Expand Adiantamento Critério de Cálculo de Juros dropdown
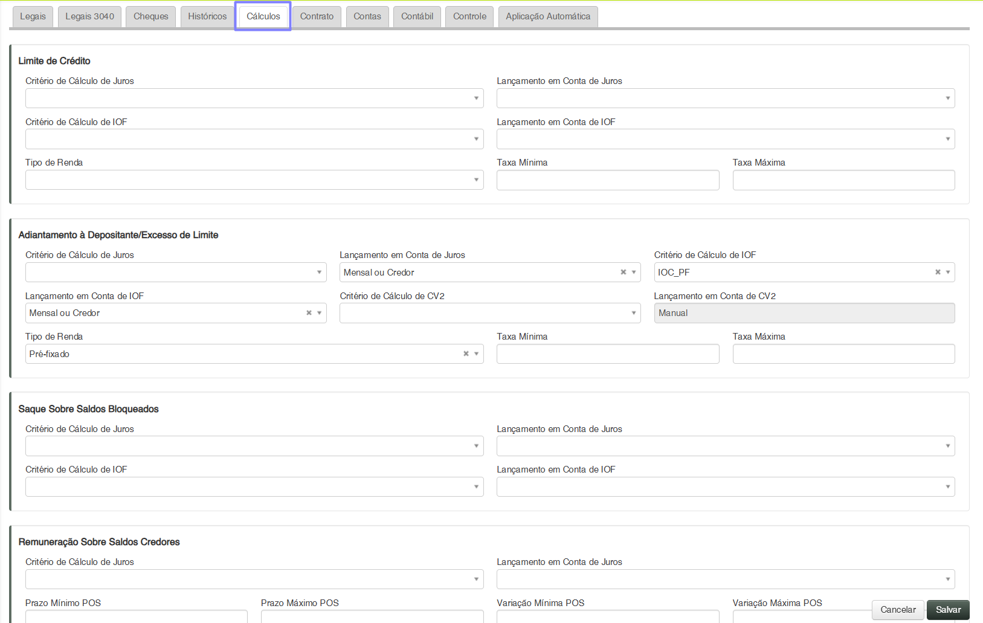Image resolution: width=983 pixels, height=623 pixels. click(x=175, y=273)
